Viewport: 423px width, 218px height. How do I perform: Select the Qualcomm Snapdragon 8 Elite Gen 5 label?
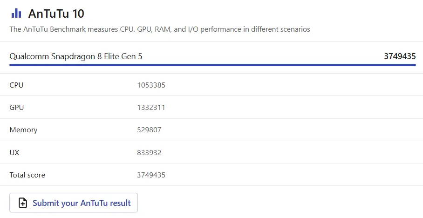coord(76,56)
